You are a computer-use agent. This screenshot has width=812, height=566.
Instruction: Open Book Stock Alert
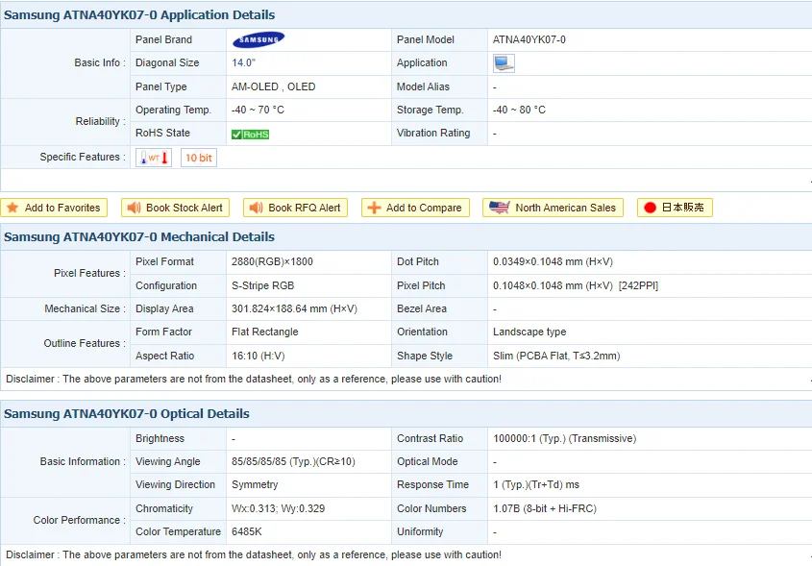(175, 208)
